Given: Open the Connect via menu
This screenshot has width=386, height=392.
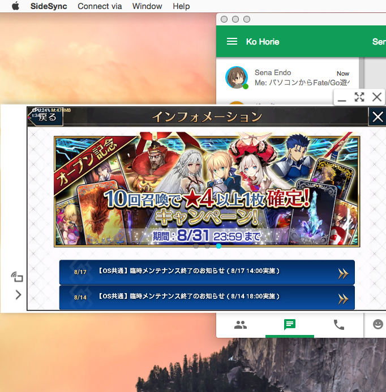Looking at the screenshot, I should click(100, 6).
